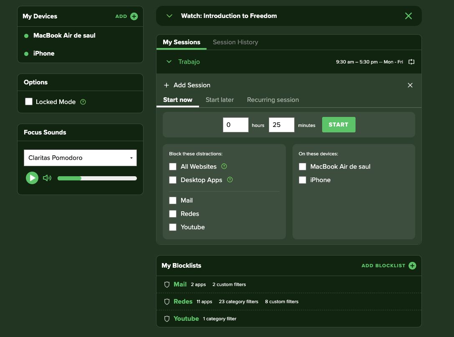The height and width of the screenshot is (337, 454).
Task: Click the recurring icon on the Trabajo session
Action: coord(411,62)
